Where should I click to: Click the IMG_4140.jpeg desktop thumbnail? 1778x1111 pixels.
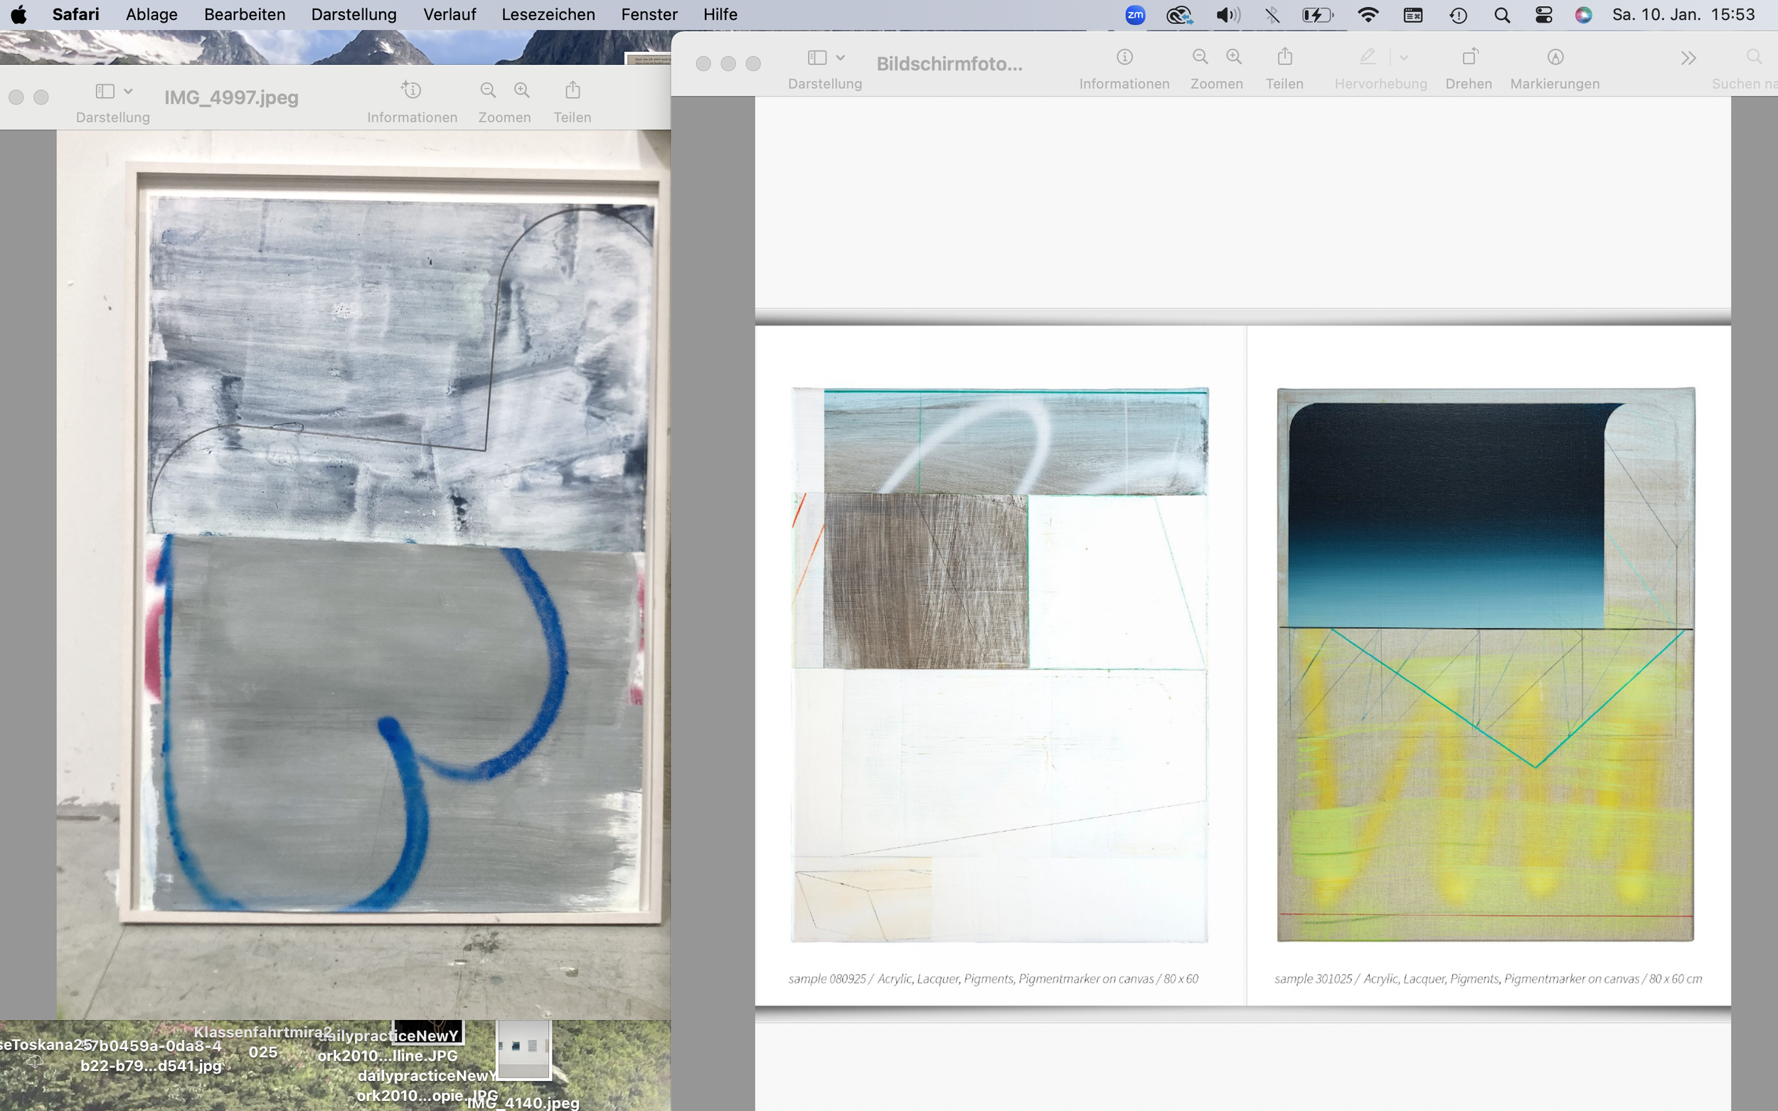point(523,1049)
